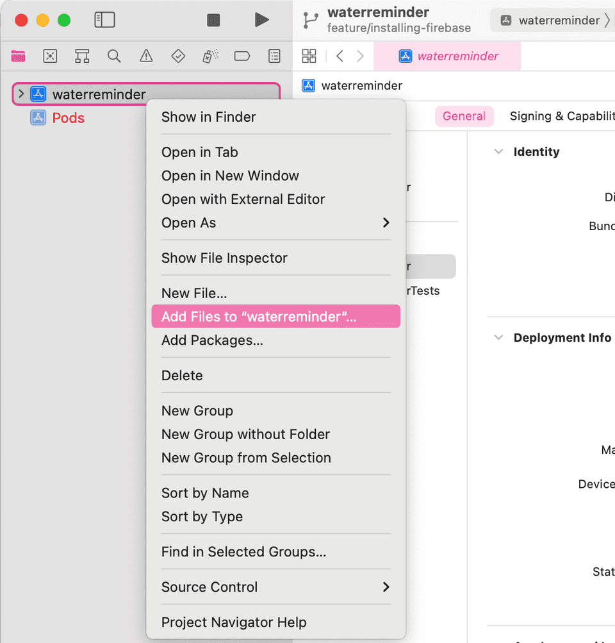The image size is (615, 643).
Task: Open the Issue navigator warning icon
Action: point(146,56)
